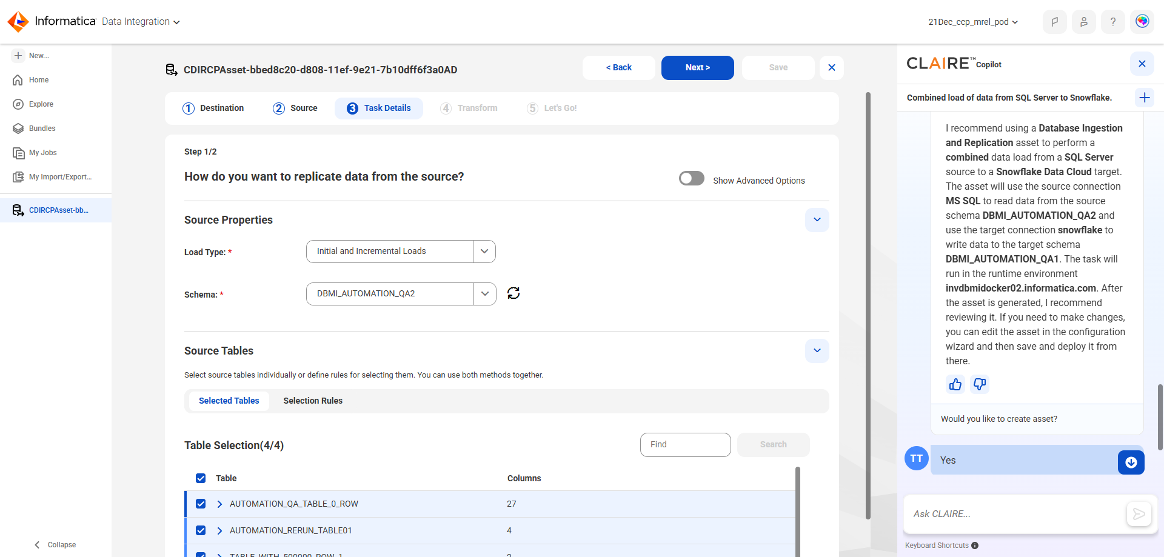Uncheck AUTOMATION_RERUN_TABLE01 checkbox
The width and height of the screenshot is (1164, 557).
click(x=201, y=530)
